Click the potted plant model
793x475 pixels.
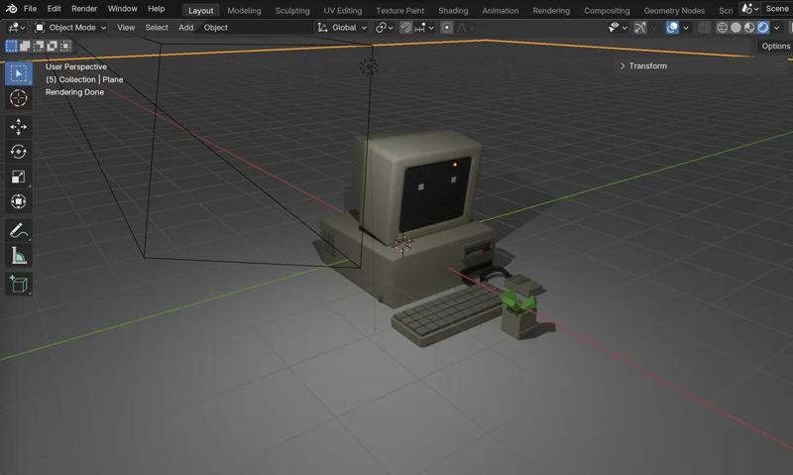tap(518, 314)
